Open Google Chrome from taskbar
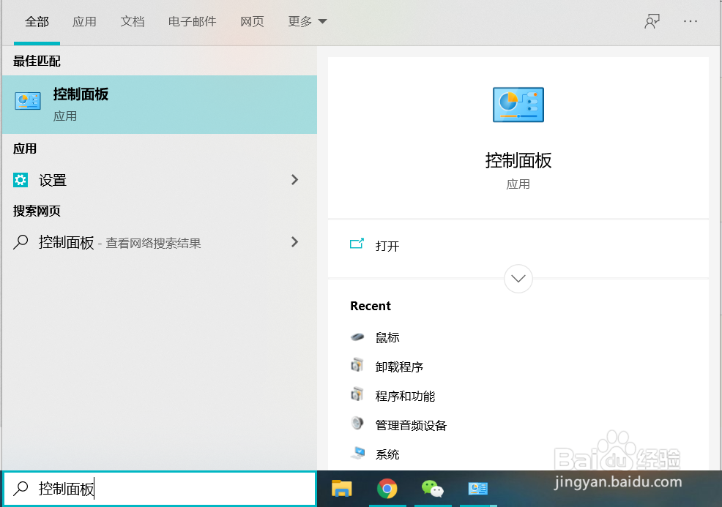This screenshot has width=722, height=507. click(387, 489)
